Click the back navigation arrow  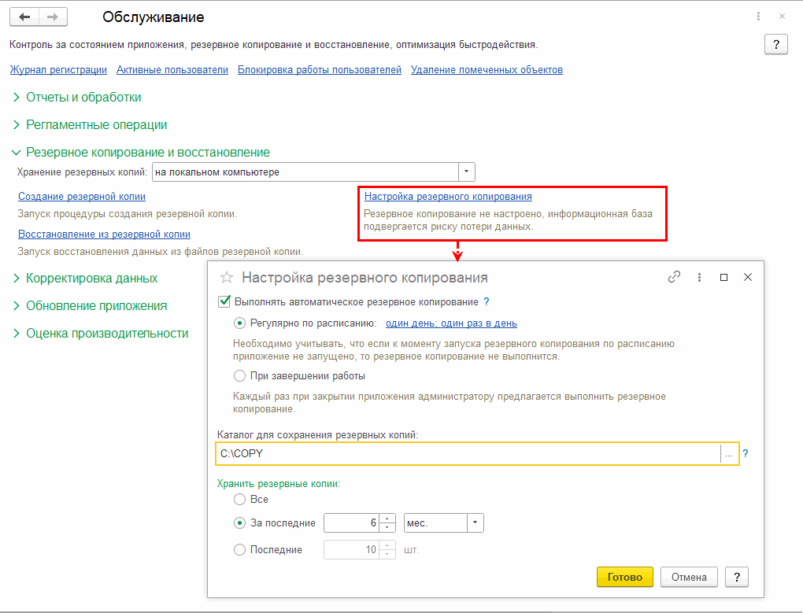pos(25,17)
